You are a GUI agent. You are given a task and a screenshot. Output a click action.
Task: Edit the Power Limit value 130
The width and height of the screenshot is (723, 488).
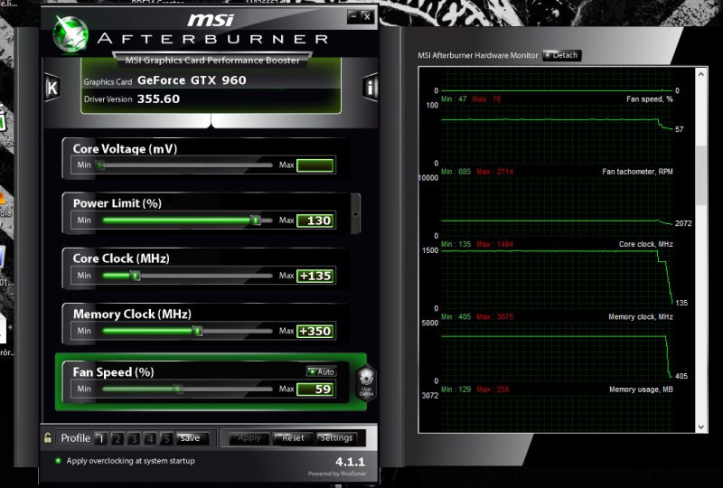tap(315, 221)
